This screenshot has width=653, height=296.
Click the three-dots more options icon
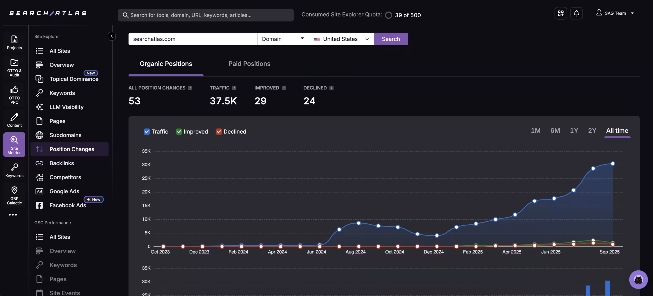[13, 215]
